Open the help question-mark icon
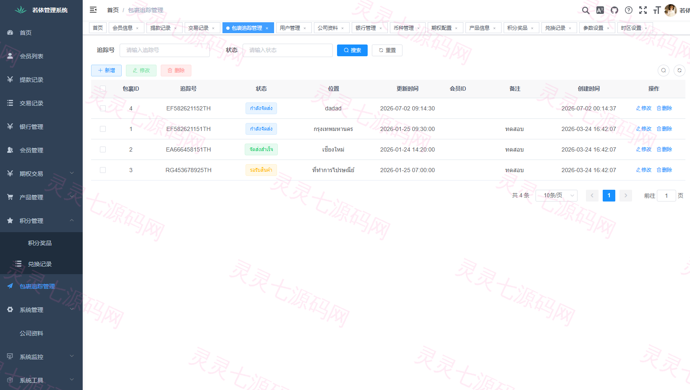 point(629,10)
